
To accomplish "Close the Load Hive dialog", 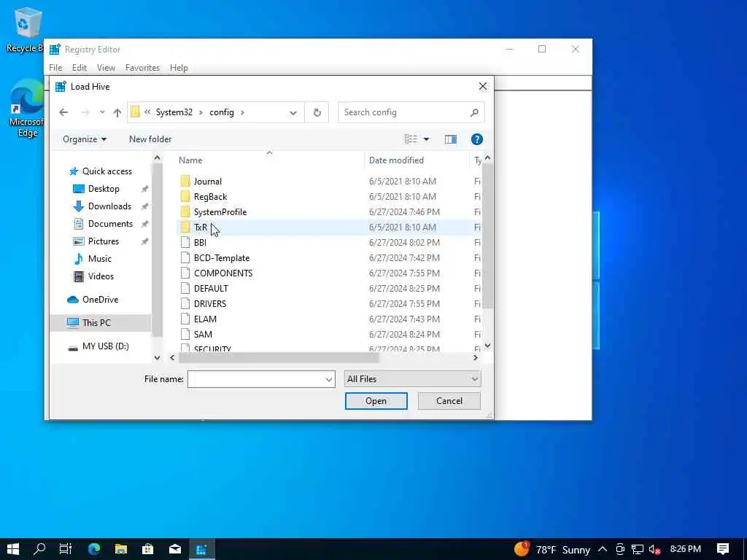I will pos(483,86).
